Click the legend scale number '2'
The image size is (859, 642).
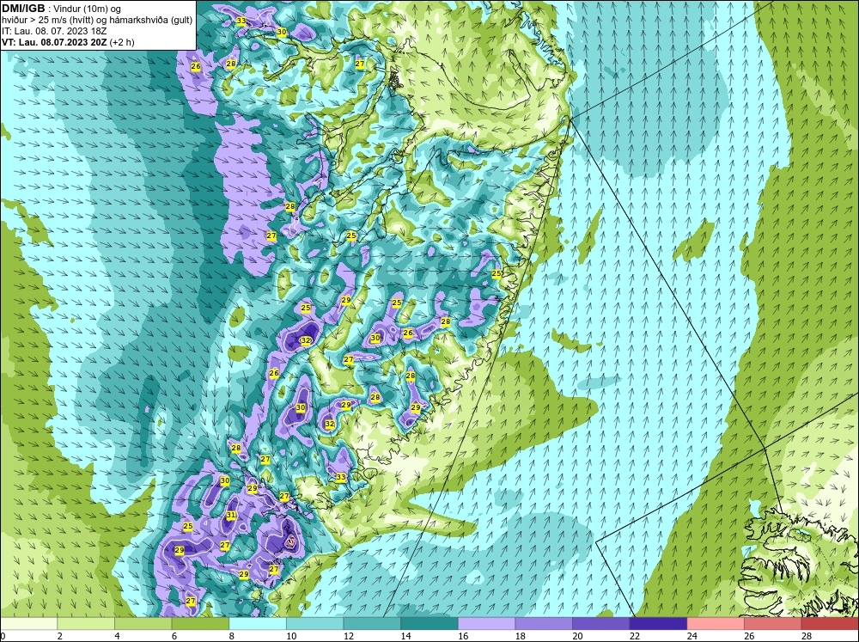coord(59,636)
